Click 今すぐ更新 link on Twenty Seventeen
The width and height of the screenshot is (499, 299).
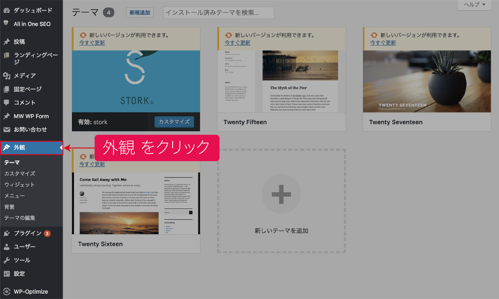pos(383,43)
